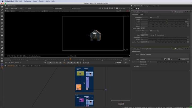This screenshot has width=192, height=108.
Task: Open the skew order dropdown
Action: click(142, 28)
